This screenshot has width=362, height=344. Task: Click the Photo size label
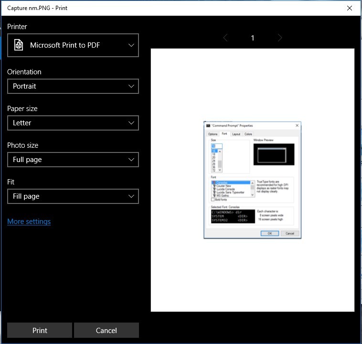(22, 145)
